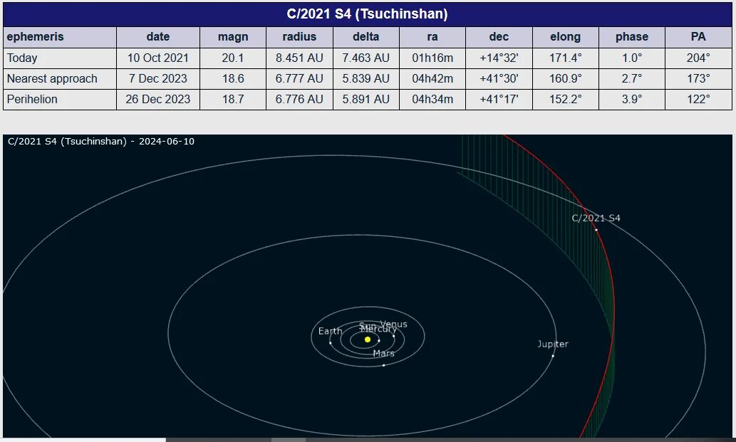The width and height of the screenshot is (736, 442).
Task: Click magnitude value 20.1
Action: pyautogui.click(x=233, y=58)
